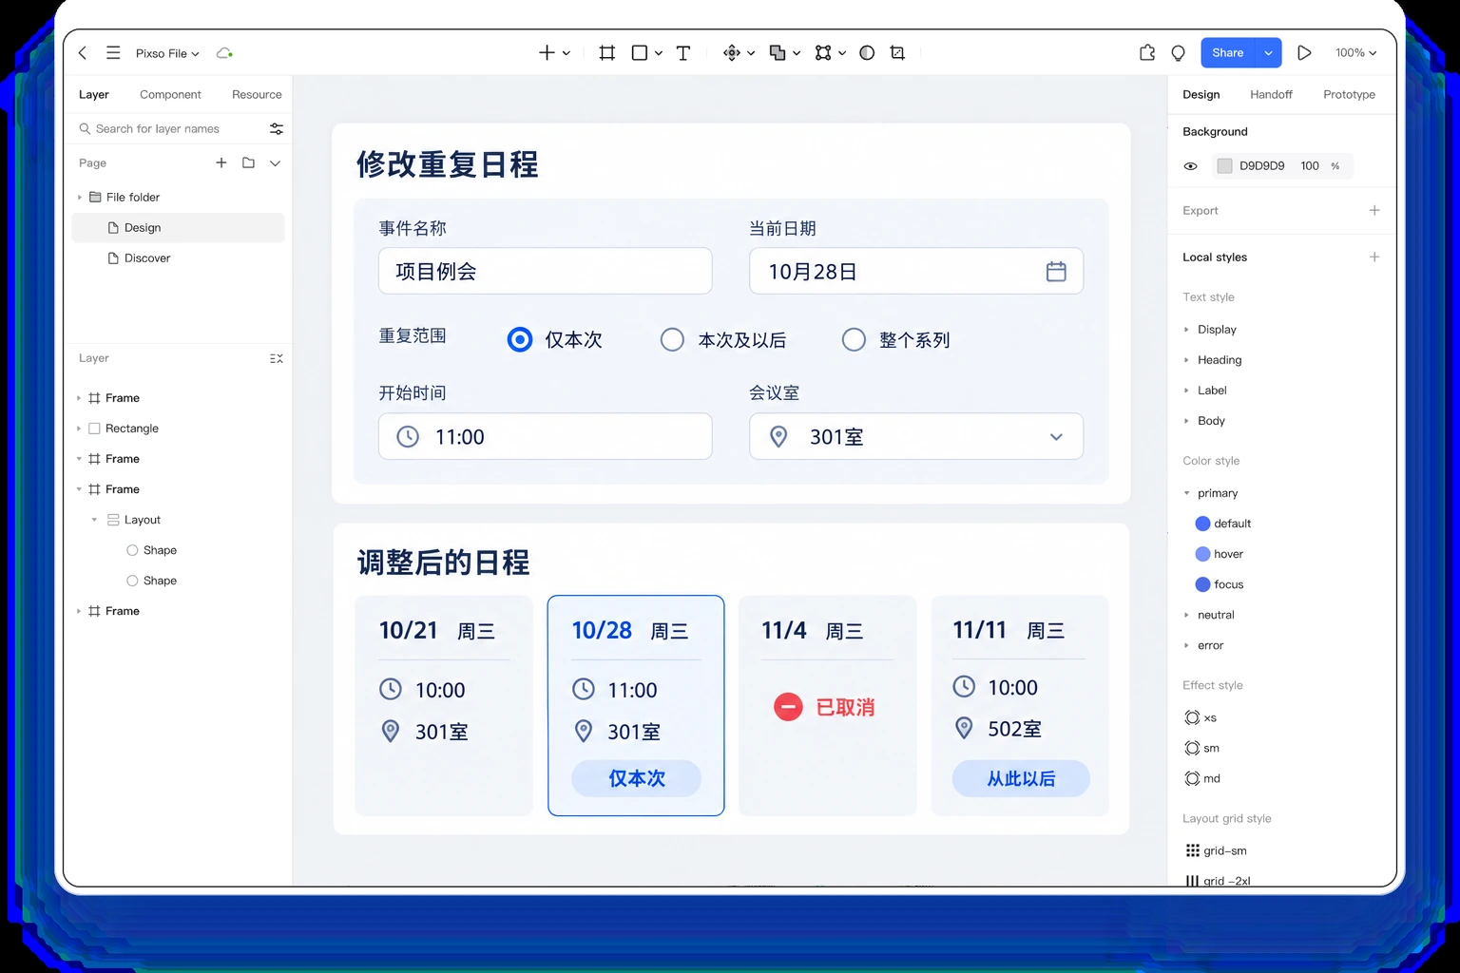Select the hover primary color style

point(1219,554)
